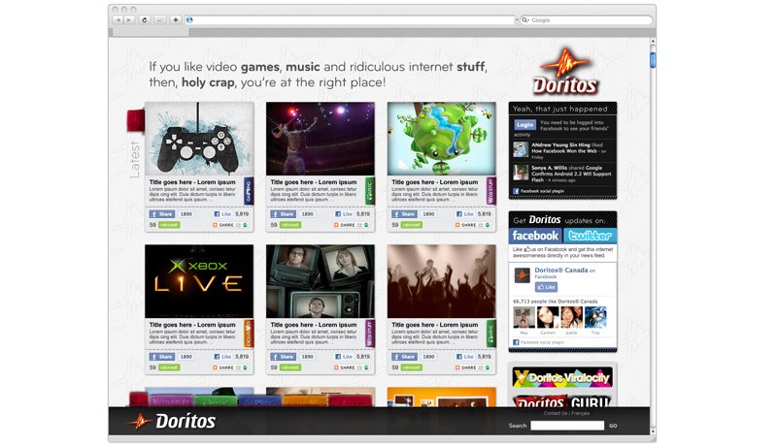Image resolution: width=777 pixels, height=446 pixels.
Task: Open the Xbox Live thumbnail
Action: click(x=199, y=281)
